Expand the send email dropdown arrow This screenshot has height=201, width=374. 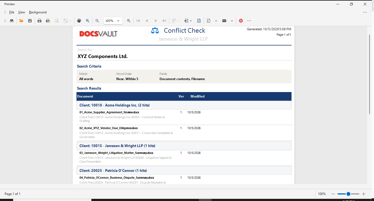point(232,21)
